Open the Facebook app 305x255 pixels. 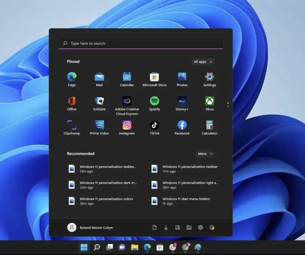182,127
